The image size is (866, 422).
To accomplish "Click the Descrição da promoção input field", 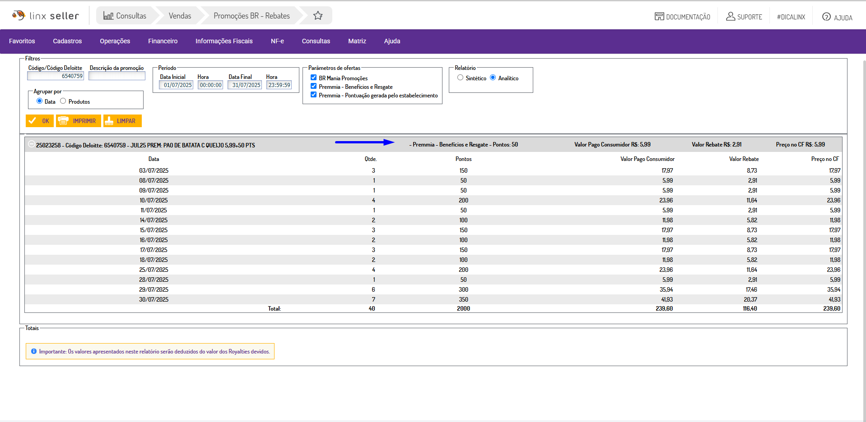I will (x=117, y=76).
